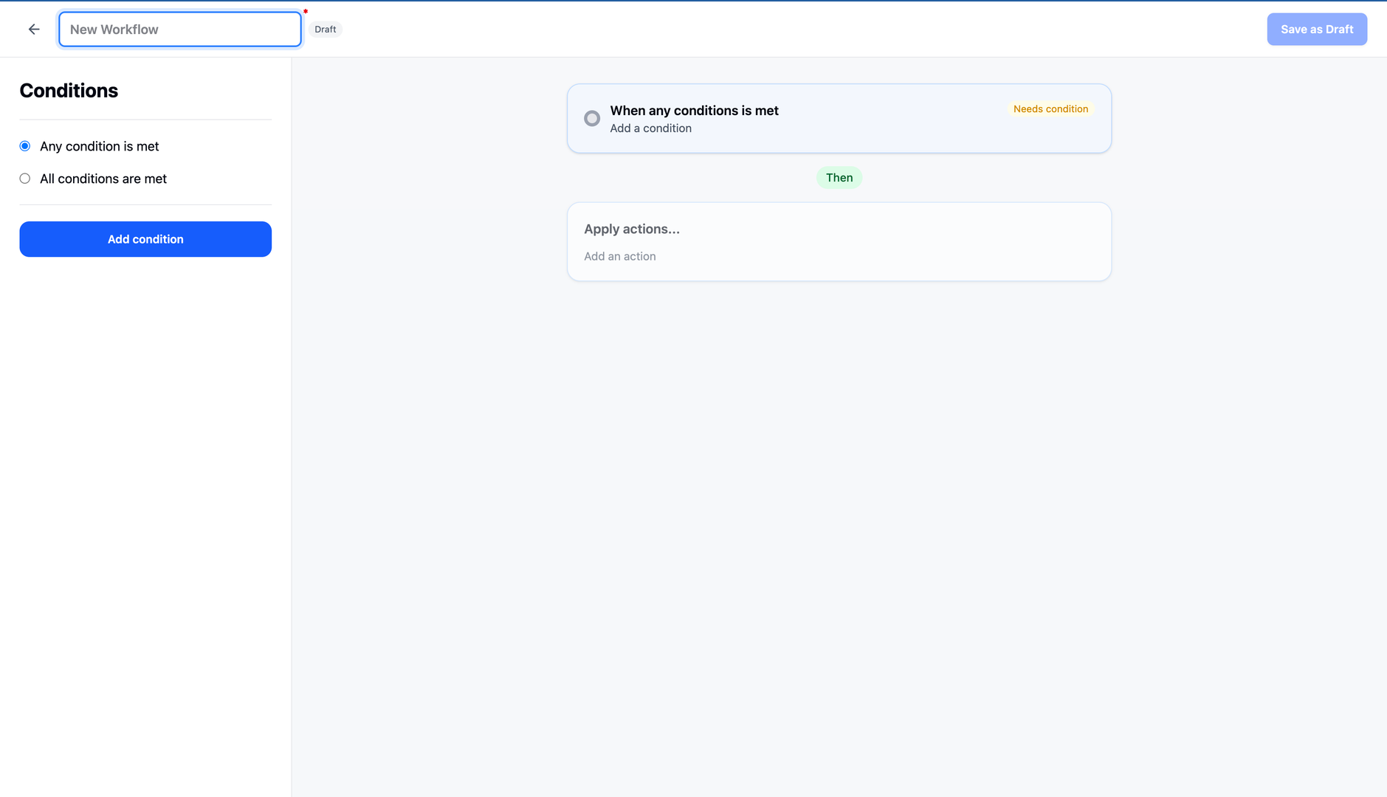
Task: Click the Conditions panel heading
Action: [x=68, y=90]
